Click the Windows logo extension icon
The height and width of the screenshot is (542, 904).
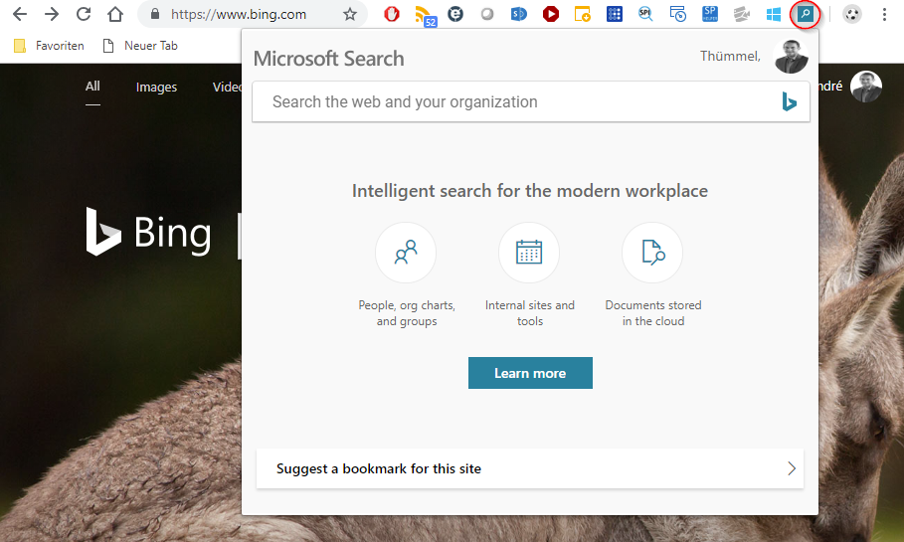773,14
